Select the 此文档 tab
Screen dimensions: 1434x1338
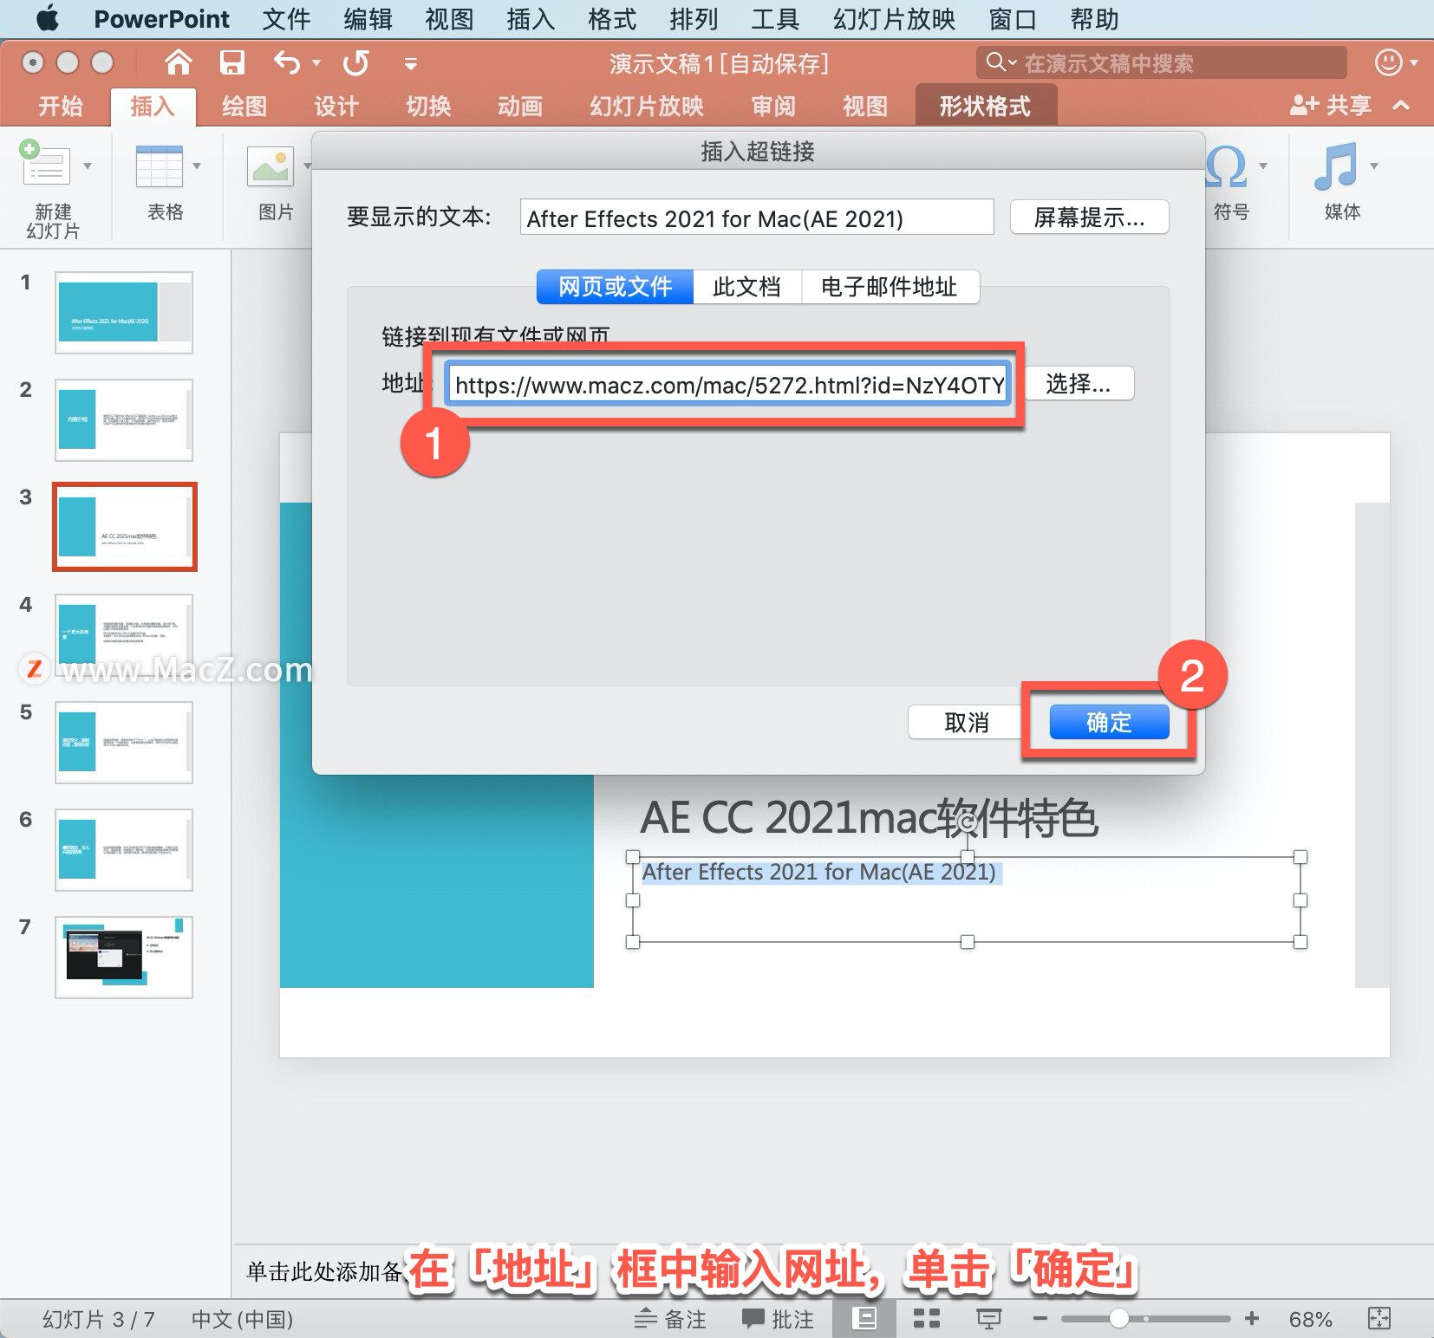[746, 287]
